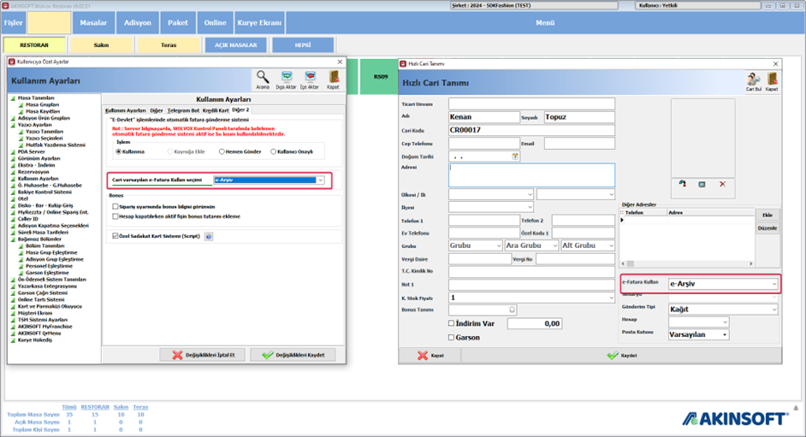The image size is (806, 437).
Task: Switch to the Diğer tab
Action: (x=157, y=110)
